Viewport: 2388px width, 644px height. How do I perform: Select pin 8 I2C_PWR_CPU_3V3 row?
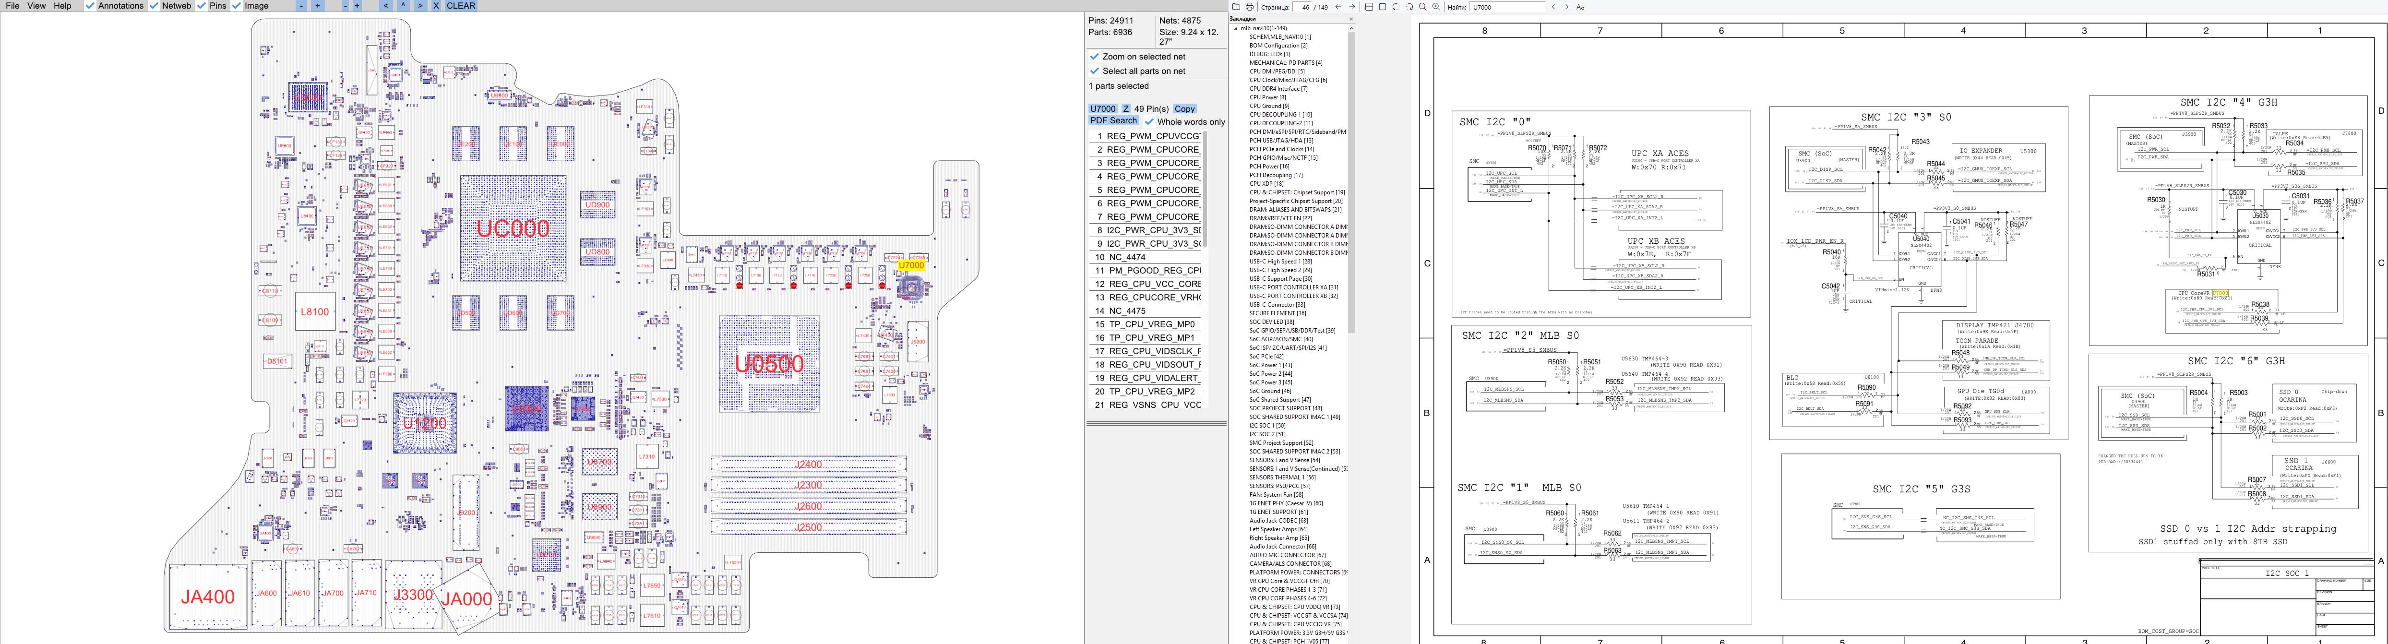click(1146, 230)
